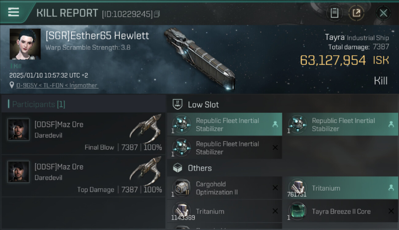Image resolution: width=399 pixels, height=230 pixels.
Task: Copy the kill report ID
Action: point(157,14)
